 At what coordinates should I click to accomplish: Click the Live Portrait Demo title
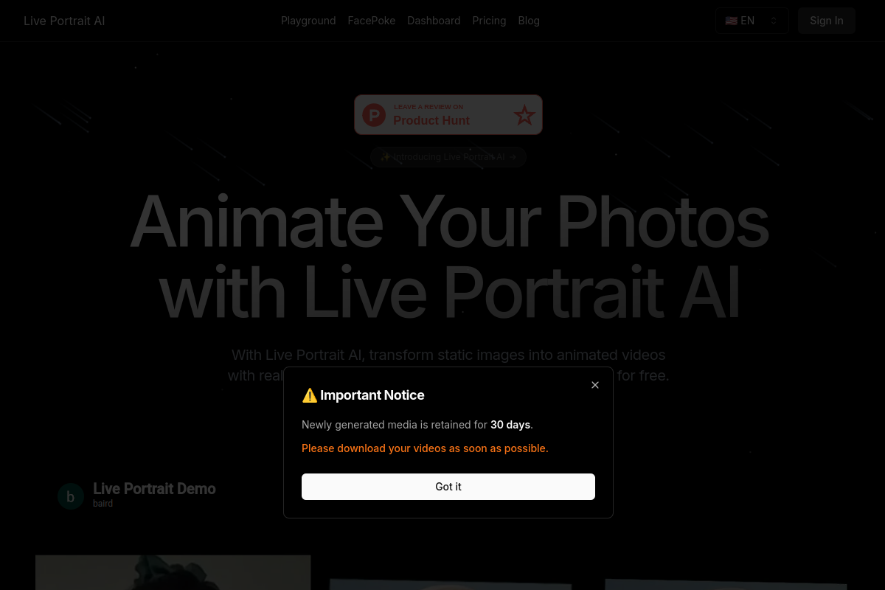pyautogui.click(x=154, y=489)
